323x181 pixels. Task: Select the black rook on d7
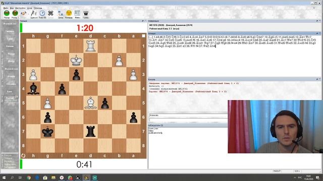90,131
